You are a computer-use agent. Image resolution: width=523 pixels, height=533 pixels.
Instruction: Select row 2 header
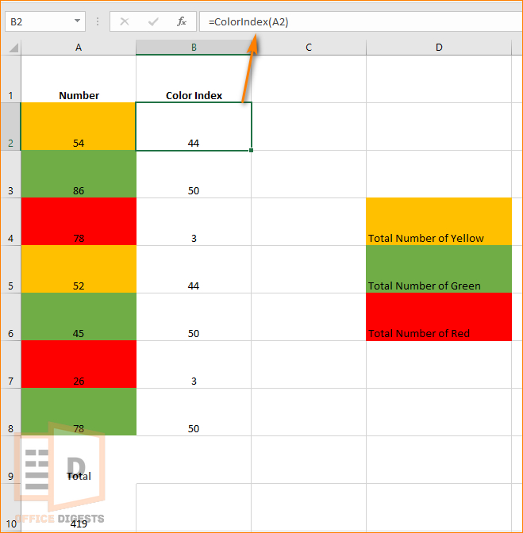[11, 126]
